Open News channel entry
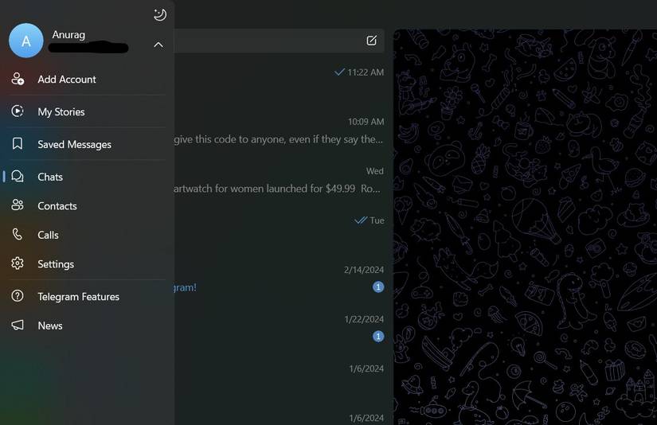Screen dimensions: 657x425 tap(87, 326)
